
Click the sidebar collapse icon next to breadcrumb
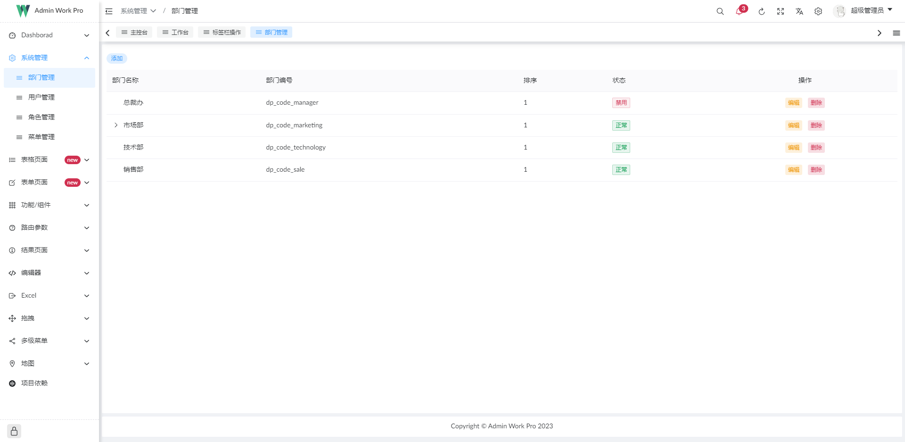click(x=109, y=11)
